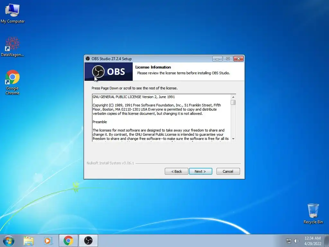Click the taskbar clock showing 12:34 AM
Screen dimensions: 329x247
coord(313,241)
